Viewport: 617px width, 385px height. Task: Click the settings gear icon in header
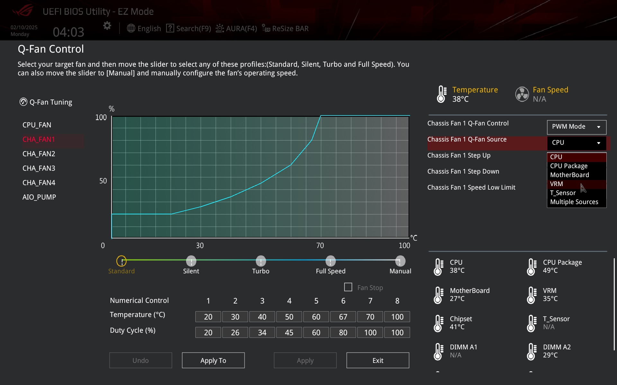(107, 26)
